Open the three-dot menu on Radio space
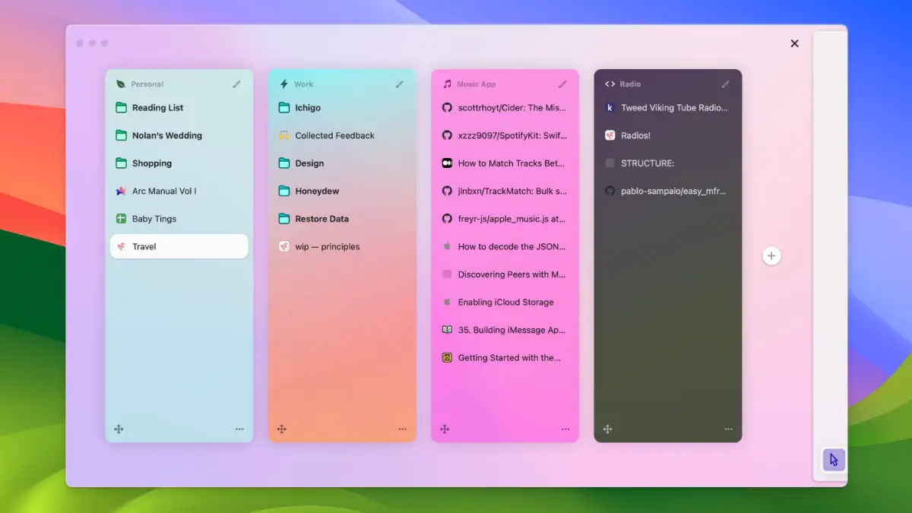912x513 pixels. pyautogui.click(x=728, y=429)
